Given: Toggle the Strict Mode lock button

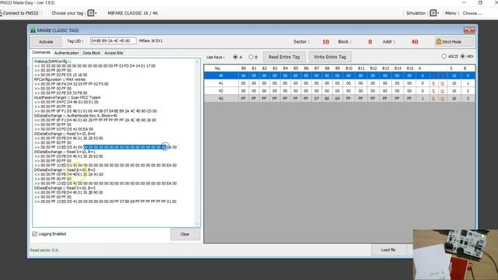Looking at the screenshot, I should pyautogui.click(x=454, y=41).
